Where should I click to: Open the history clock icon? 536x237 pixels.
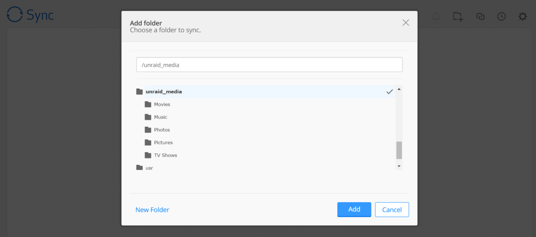[x=502, y=17]
